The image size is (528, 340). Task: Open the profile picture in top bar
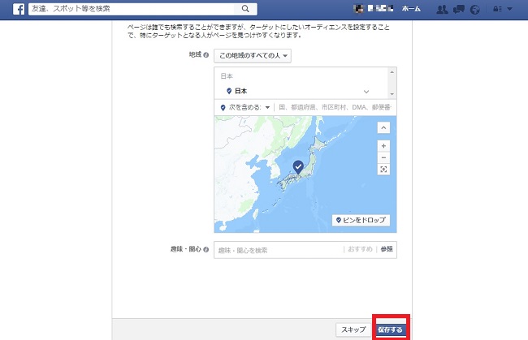pos(358,9)
